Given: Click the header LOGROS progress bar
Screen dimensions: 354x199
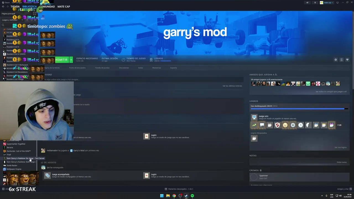Looking at the screenshot, I should point(166,61).
